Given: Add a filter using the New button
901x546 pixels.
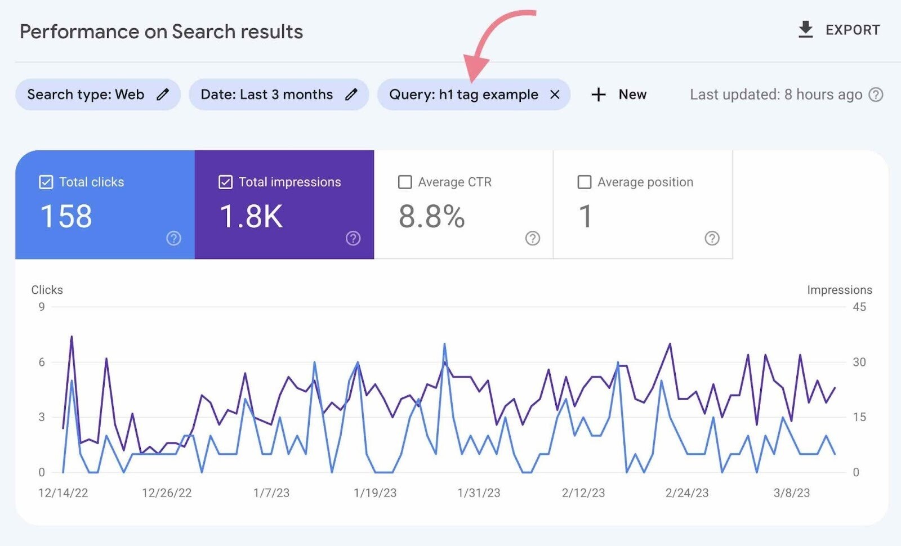Looking at the screenshot, I should [x=619, y=95].
